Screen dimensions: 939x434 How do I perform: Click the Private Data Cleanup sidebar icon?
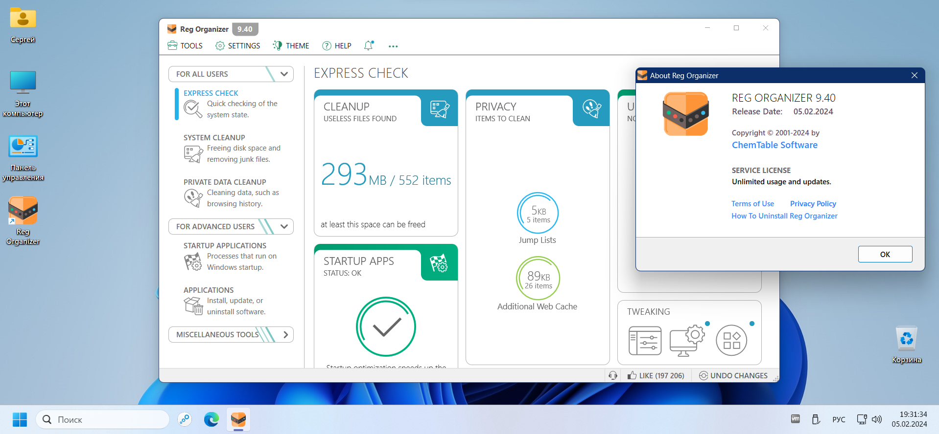coord(193,198)
